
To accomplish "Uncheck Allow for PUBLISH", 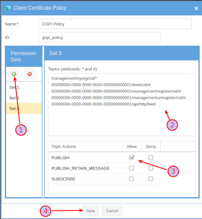I will 132,158.
